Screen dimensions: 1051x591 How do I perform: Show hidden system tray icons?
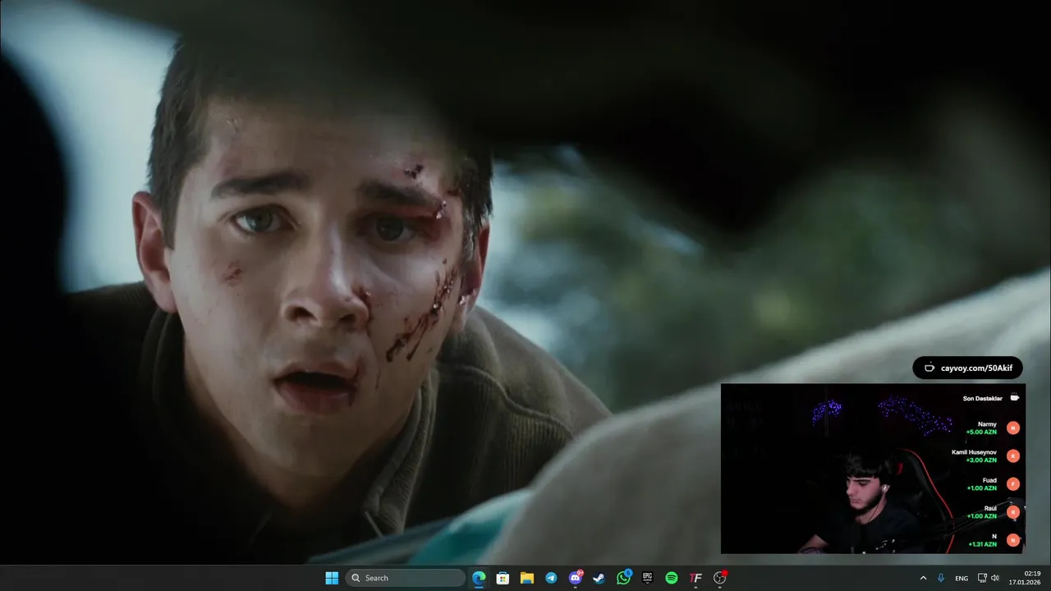[923, 578]
